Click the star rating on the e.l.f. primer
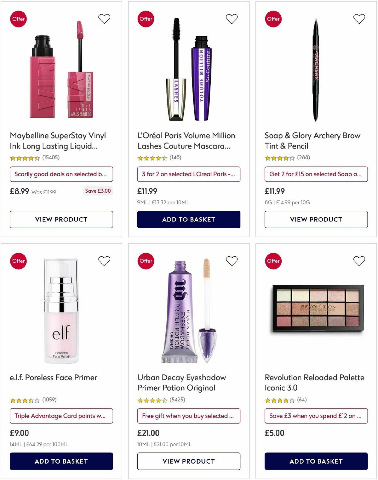This screenshot has height=480, width=378. coord(25,400)
